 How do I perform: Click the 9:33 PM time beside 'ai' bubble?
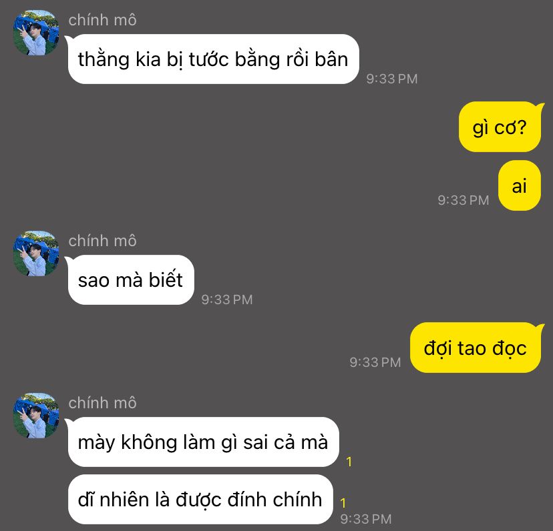[x=464, y=200]
